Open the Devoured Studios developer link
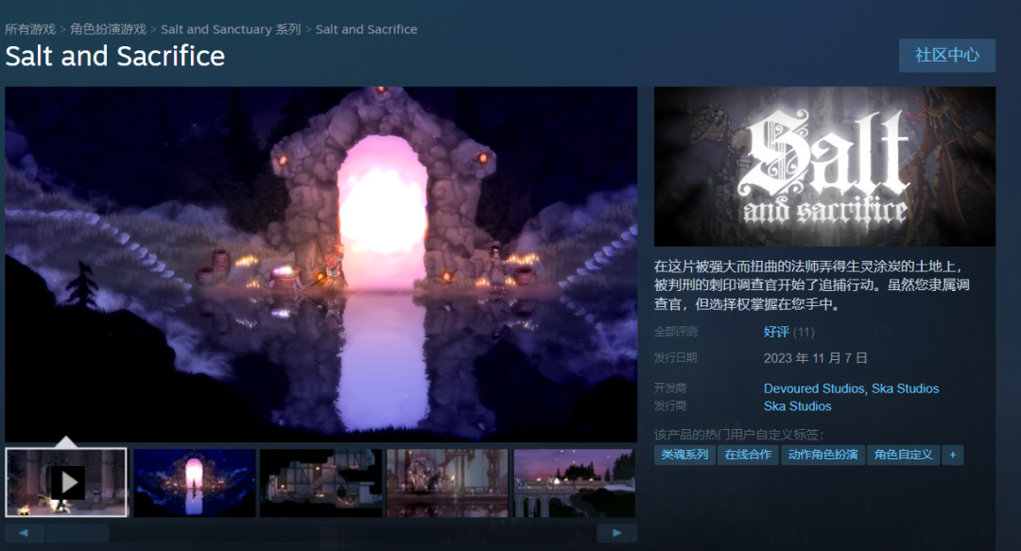The height and width of the screenshot is (551, 1021). 814,388
